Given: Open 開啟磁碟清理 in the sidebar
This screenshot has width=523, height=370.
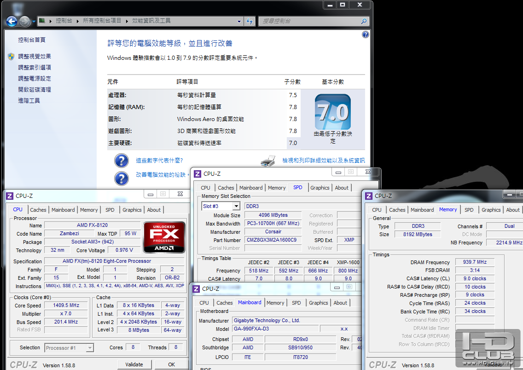Looking at the screenshot, I should coord(35,89).
